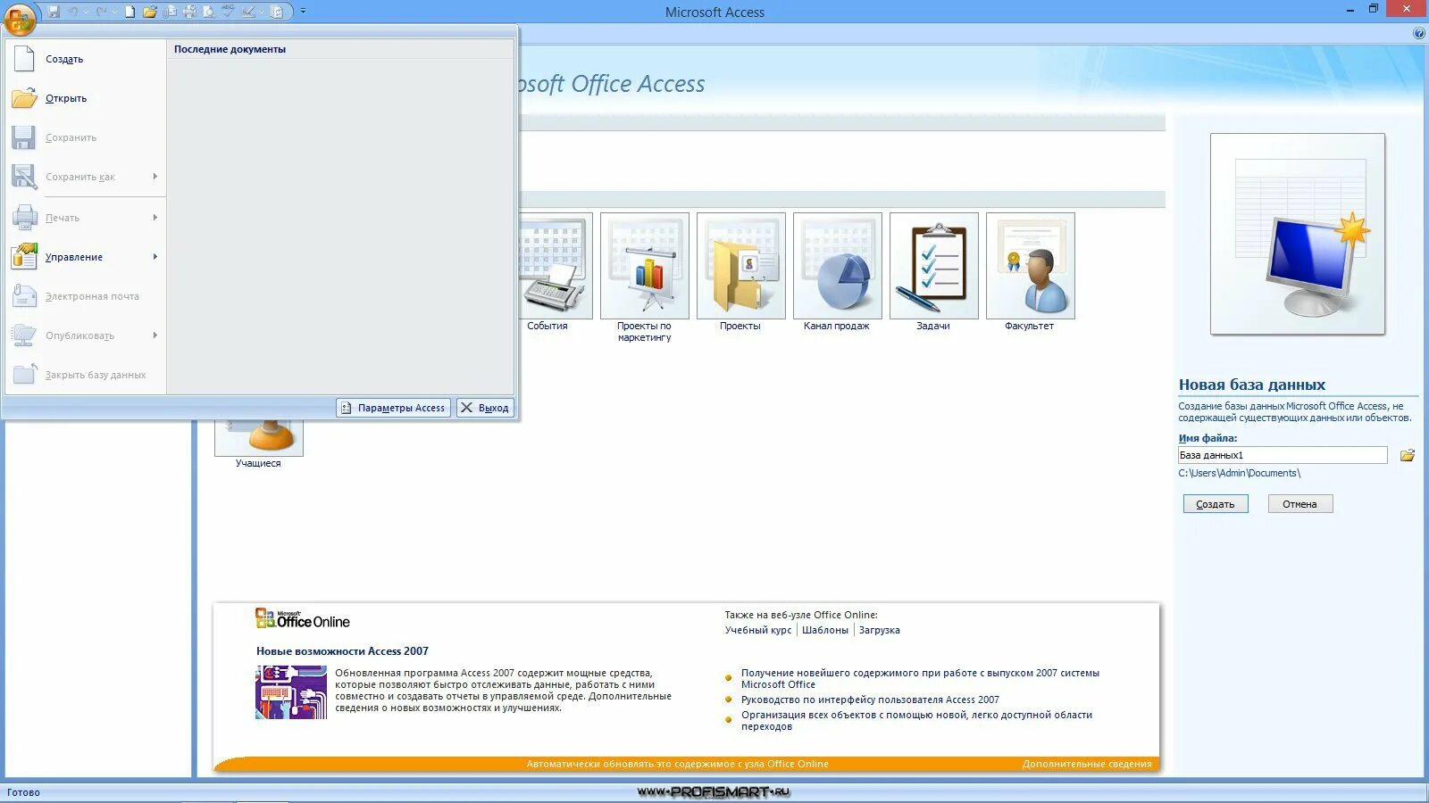Click the Последние документы header text
This screenshot has height=803, width=1429.
click(230, 49)
